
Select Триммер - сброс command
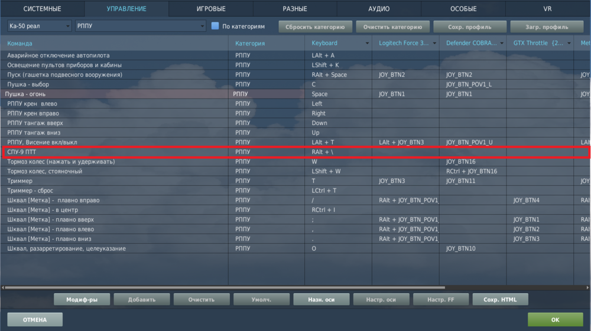click(x=295, y=191)
